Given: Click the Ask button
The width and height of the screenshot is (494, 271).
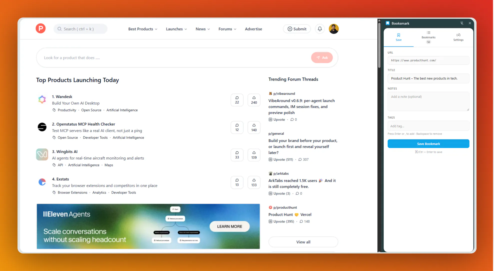Looking at the screenshot, I should click(x=322, y=57).
